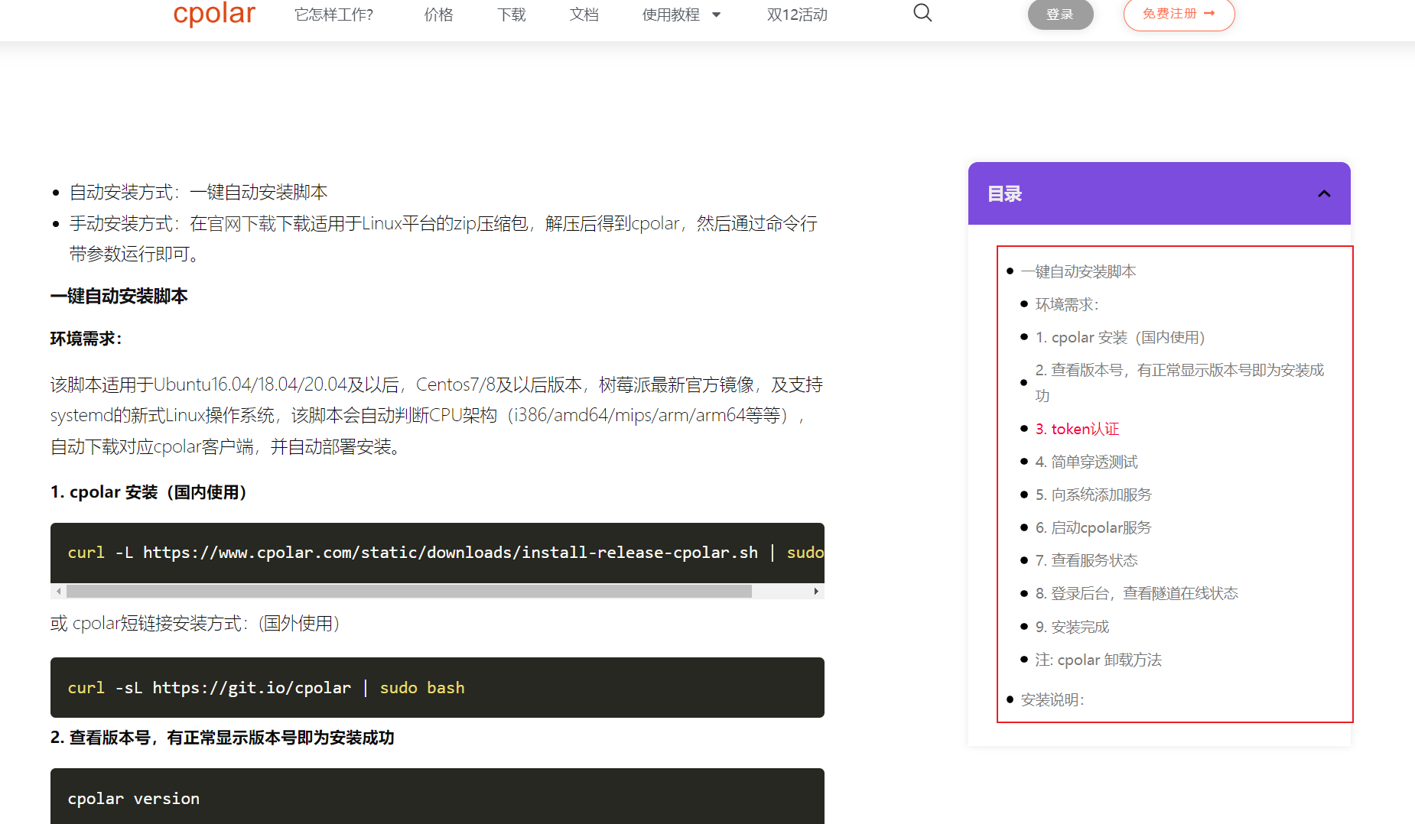This screenshot has width=1415, height=824.
Task: Click the code block horizontal scrollbar
Action: 409,591
